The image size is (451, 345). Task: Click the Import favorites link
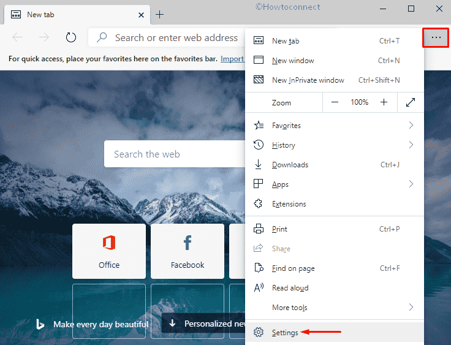point(232,59)
